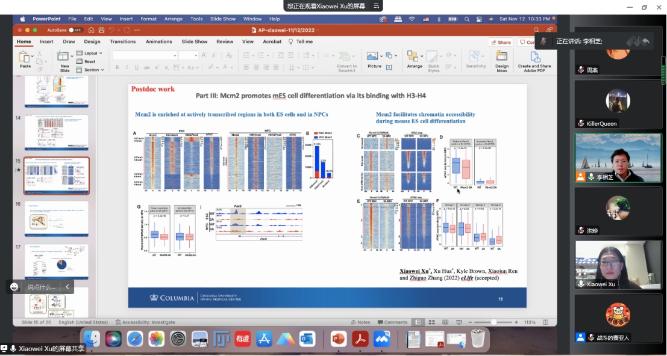Switch to the Transitions ribbon tab
This screenshot has width=667, height=356.
click(123, 41)
